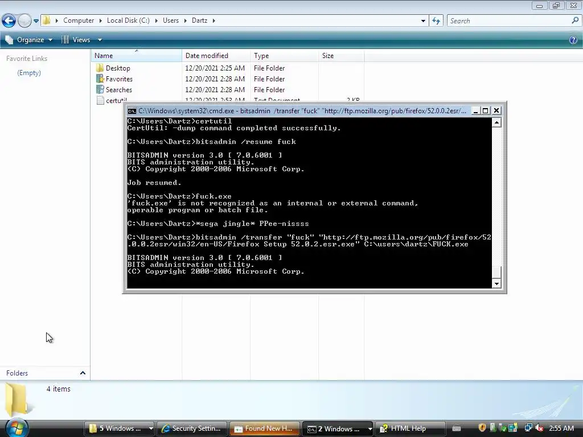Select the certutil text document icon
The height and width of the screenshot is (437, 583).
pyautogui.click(x=100, y=100)
